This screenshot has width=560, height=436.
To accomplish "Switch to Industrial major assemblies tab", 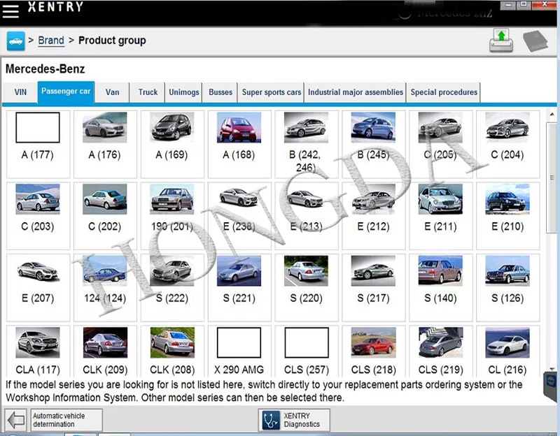I will (x=356, y=92).
